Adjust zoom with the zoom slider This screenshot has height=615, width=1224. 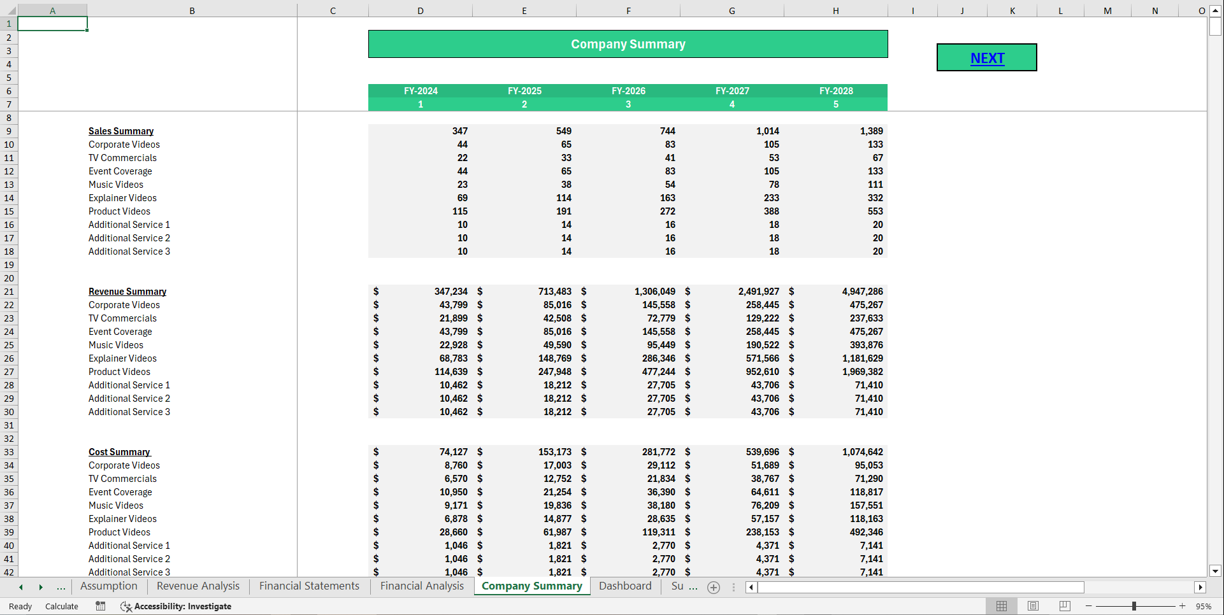1136,606
